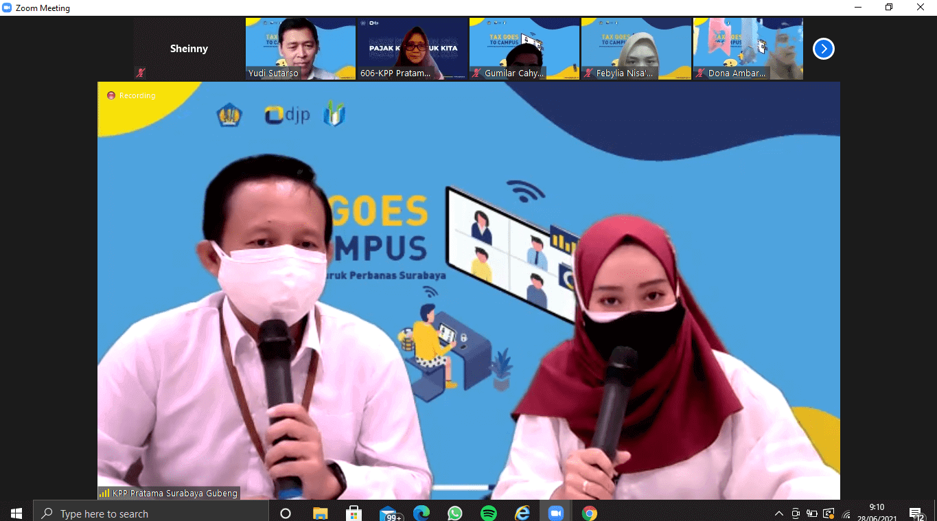The height and width of the screenshot is (521, 937).
Task: Open File Explorer from the taskbar
Action: [321, 513]
